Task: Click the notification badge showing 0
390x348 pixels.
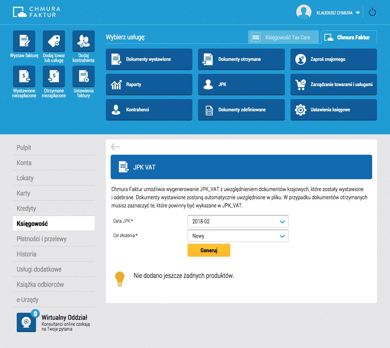Action: pos(35,313)
